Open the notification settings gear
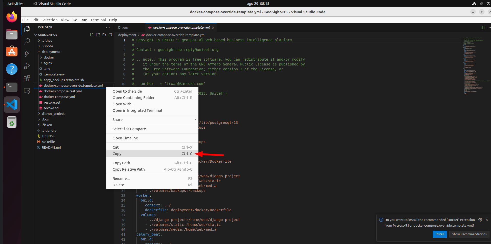 [480, 220]
